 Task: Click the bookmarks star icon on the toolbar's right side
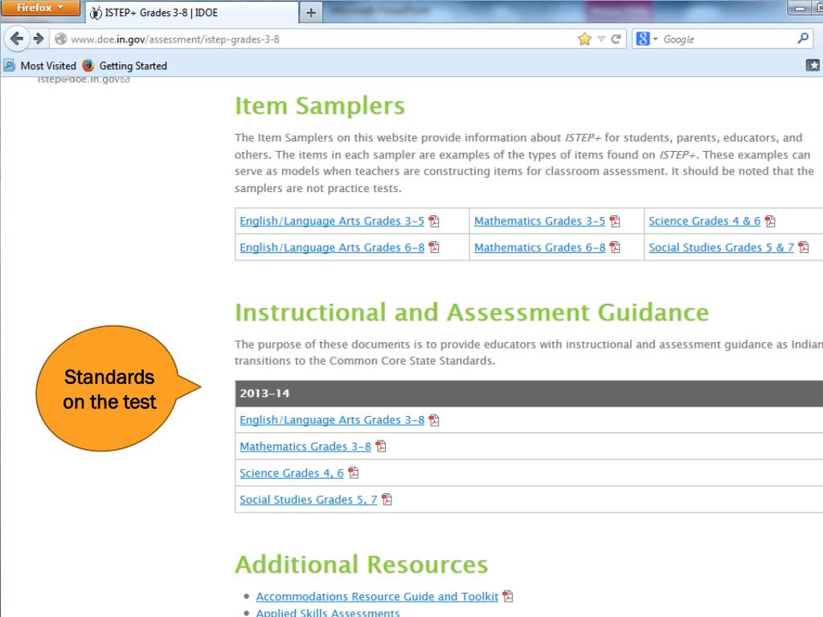pos(813,65)
